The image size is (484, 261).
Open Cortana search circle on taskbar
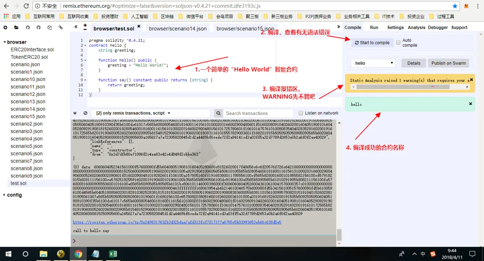coord(25,254)
